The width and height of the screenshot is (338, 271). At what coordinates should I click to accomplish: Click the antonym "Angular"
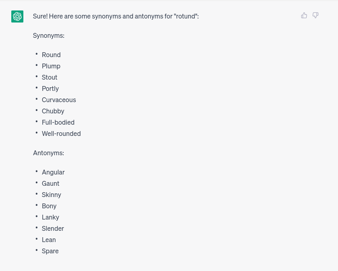click(x=53, y=172)
